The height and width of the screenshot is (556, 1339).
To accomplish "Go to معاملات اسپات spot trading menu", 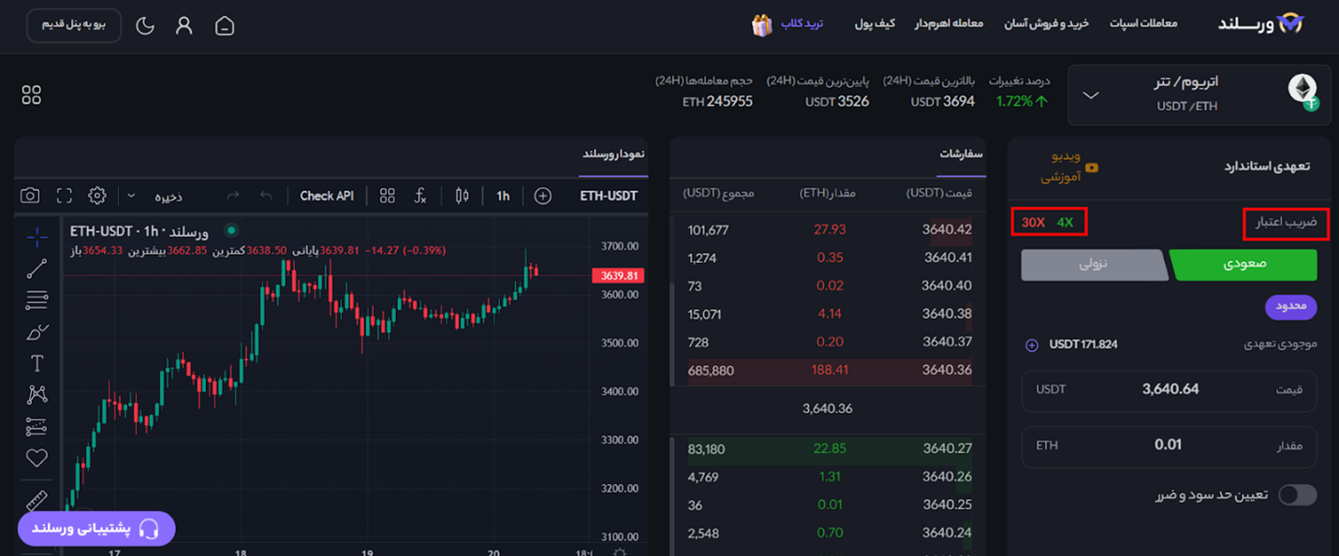I will tap(1143, 23).
